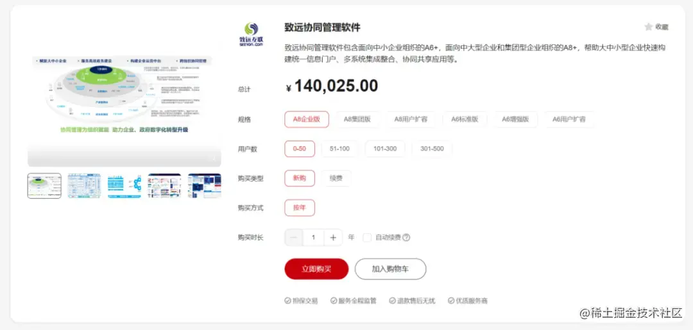Edit the purchase duration quantity field
The width and height of the screenshot is (693, 330).
tap(314, 237)
